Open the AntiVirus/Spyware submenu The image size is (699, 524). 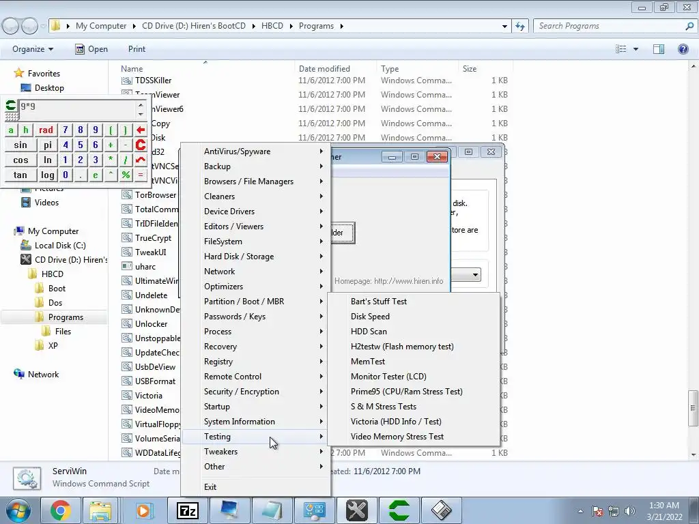256,151
